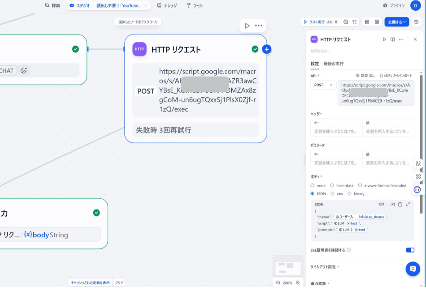Open the POST method dropdown

tap(323, 85)
